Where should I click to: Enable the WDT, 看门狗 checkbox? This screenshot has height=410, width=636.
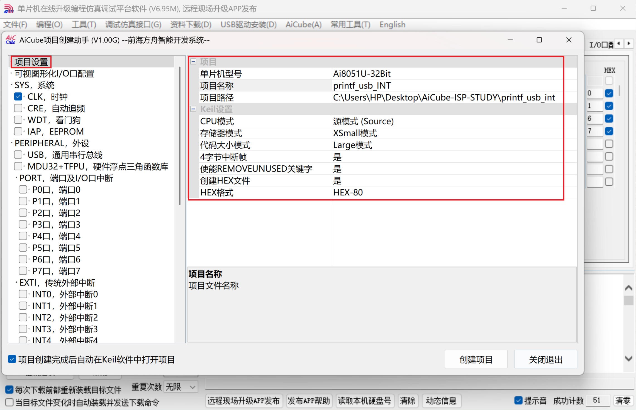point(18,120)
